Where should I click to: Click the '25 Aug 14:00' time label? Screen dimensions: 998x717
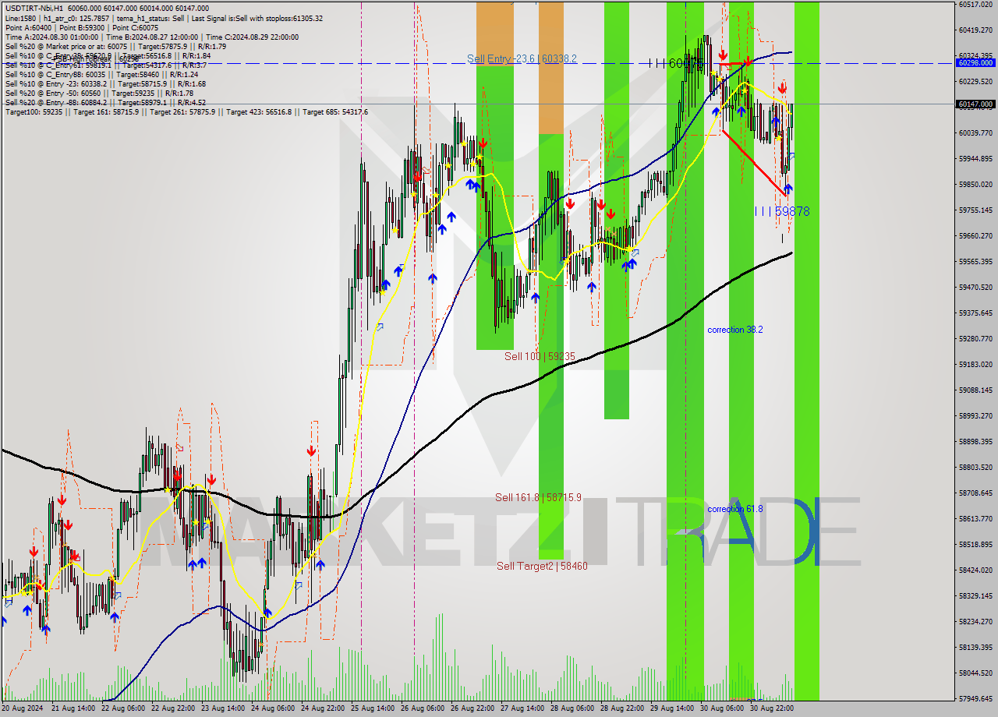tap(373, 708)
